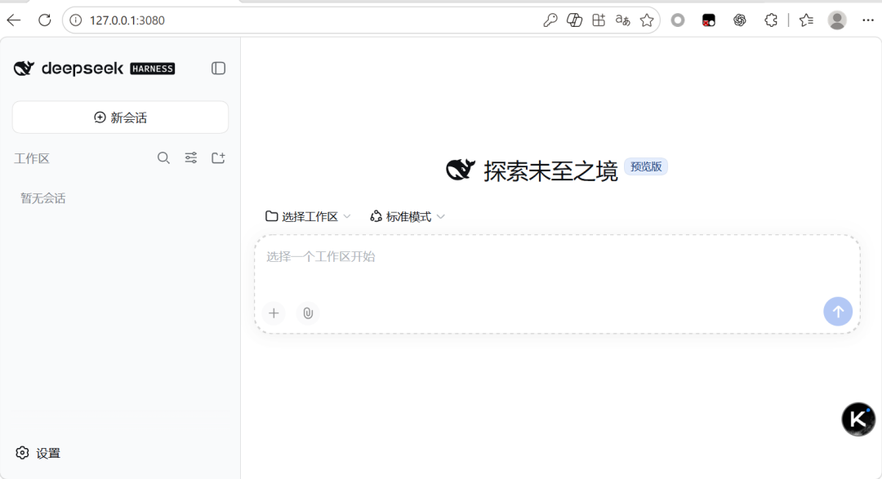
Task: Open the browser profile avatar
Action: 837,20
